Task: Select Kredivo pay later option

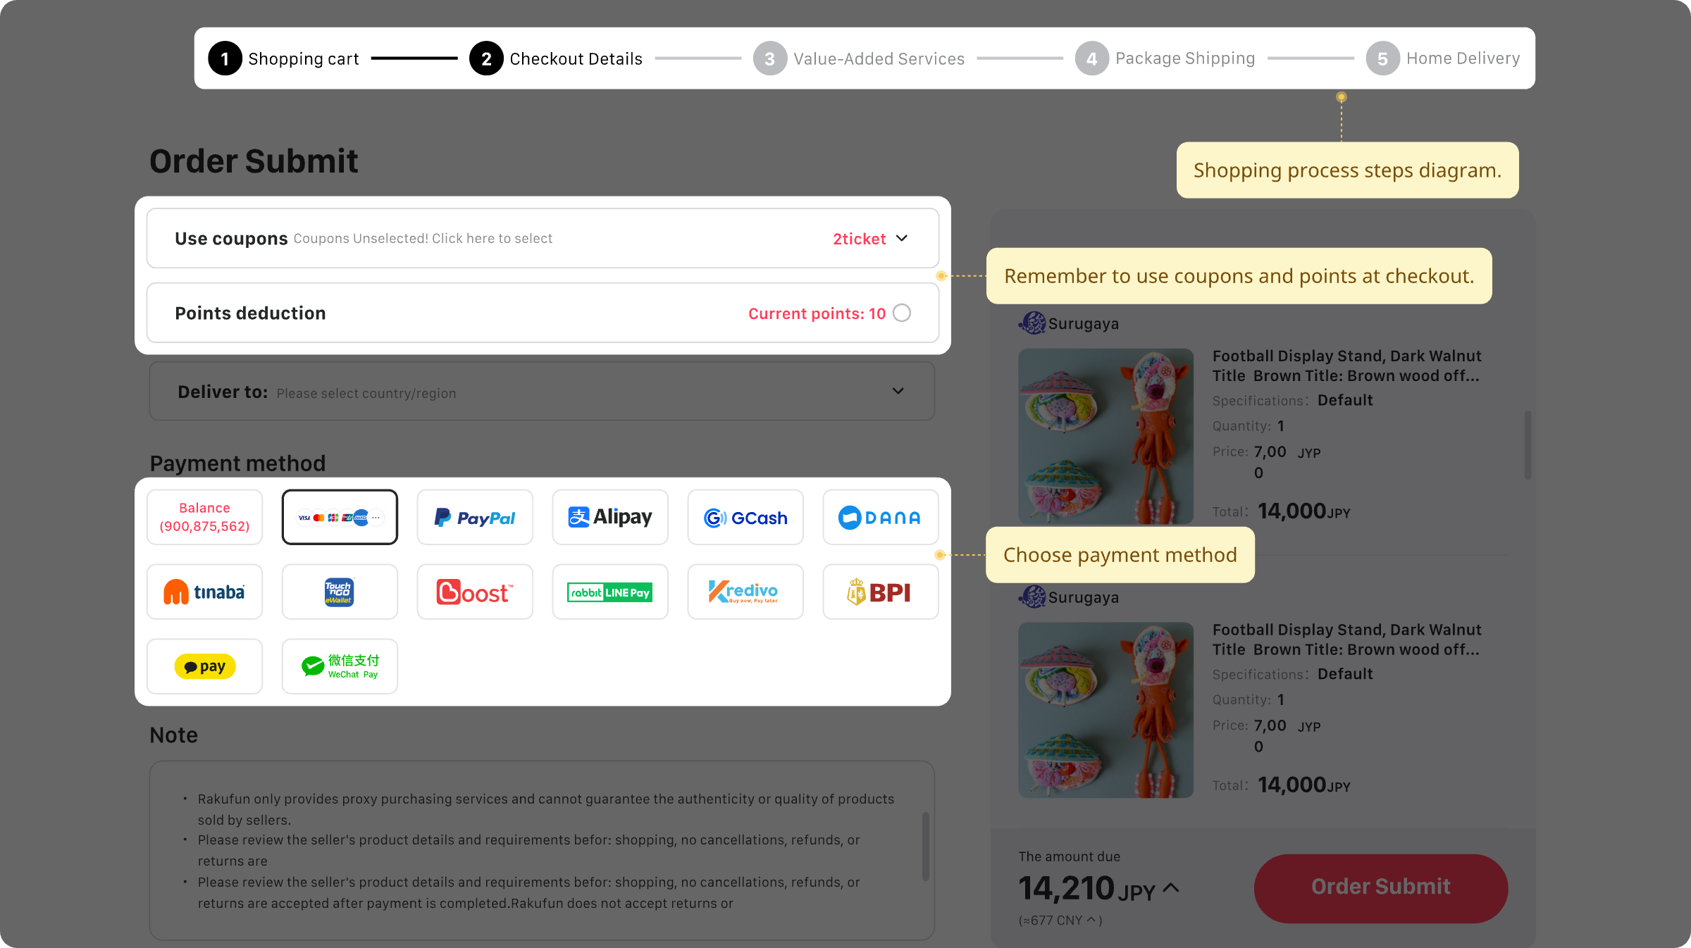Action: click(x=745, y=592)
